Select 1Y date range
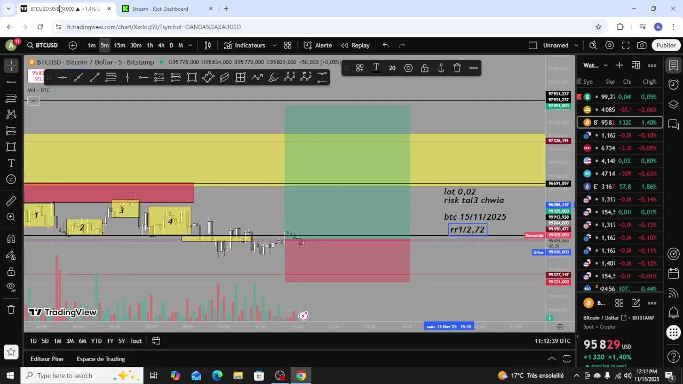This screenshot has height=384, width=683. tap(110, 341)
